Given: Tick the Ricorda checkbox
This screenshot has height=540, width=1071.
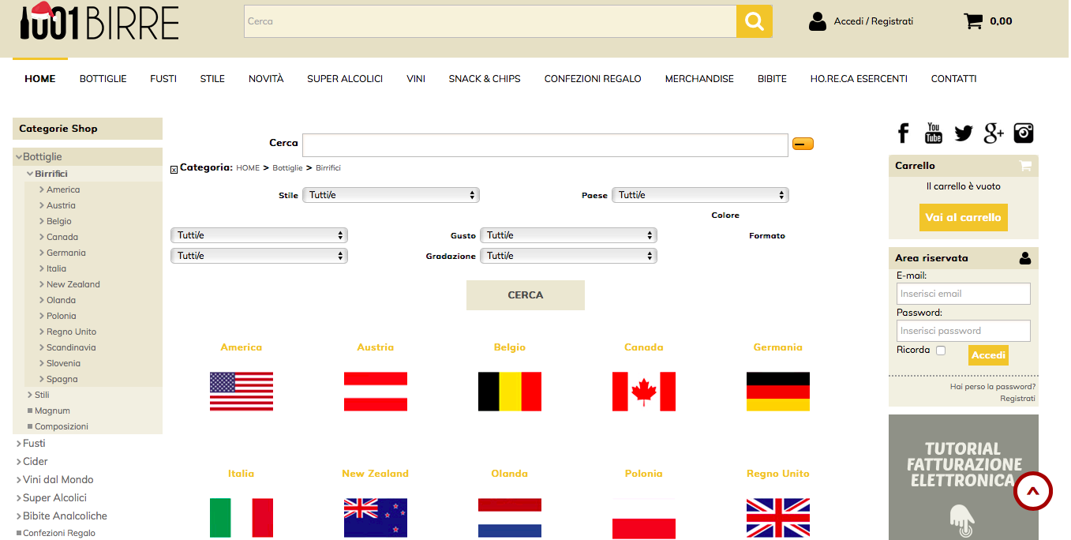Looking at the screenshot, I should (x=941, y=351).
